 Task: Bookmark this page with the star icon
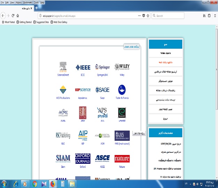tap(148, 16)
